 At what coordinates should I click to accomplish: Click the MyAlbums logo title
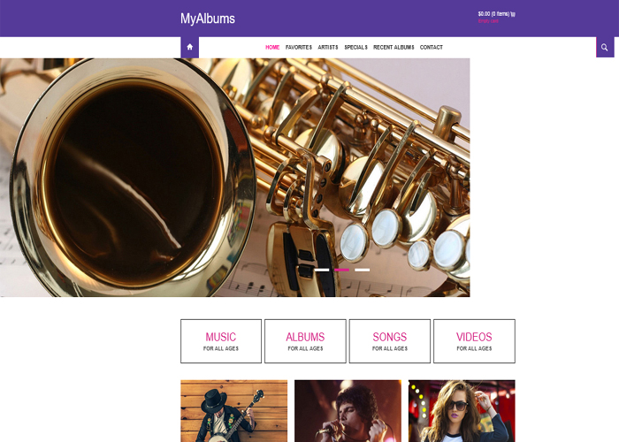click(208, 19)
